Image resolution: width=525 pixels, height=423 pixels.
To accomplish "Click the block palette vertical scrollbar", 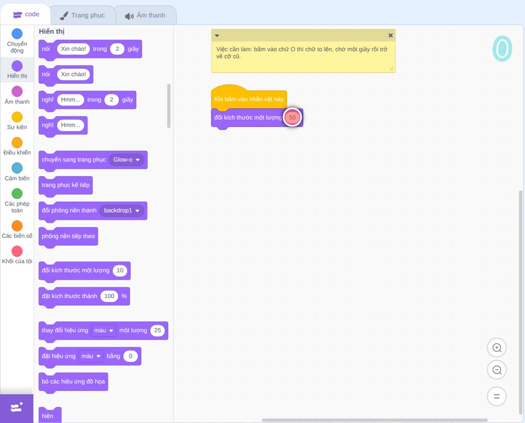I will pos(169,106).
